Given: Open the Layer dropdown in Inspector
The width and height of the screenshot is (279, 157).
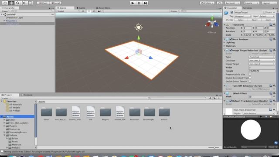Looking at the screenshot, I should coord(267,16).
